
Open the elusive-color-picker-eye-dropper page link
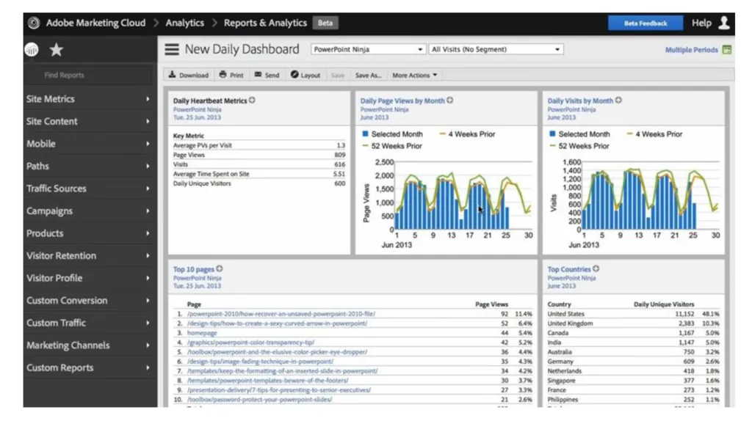(277, 352)
